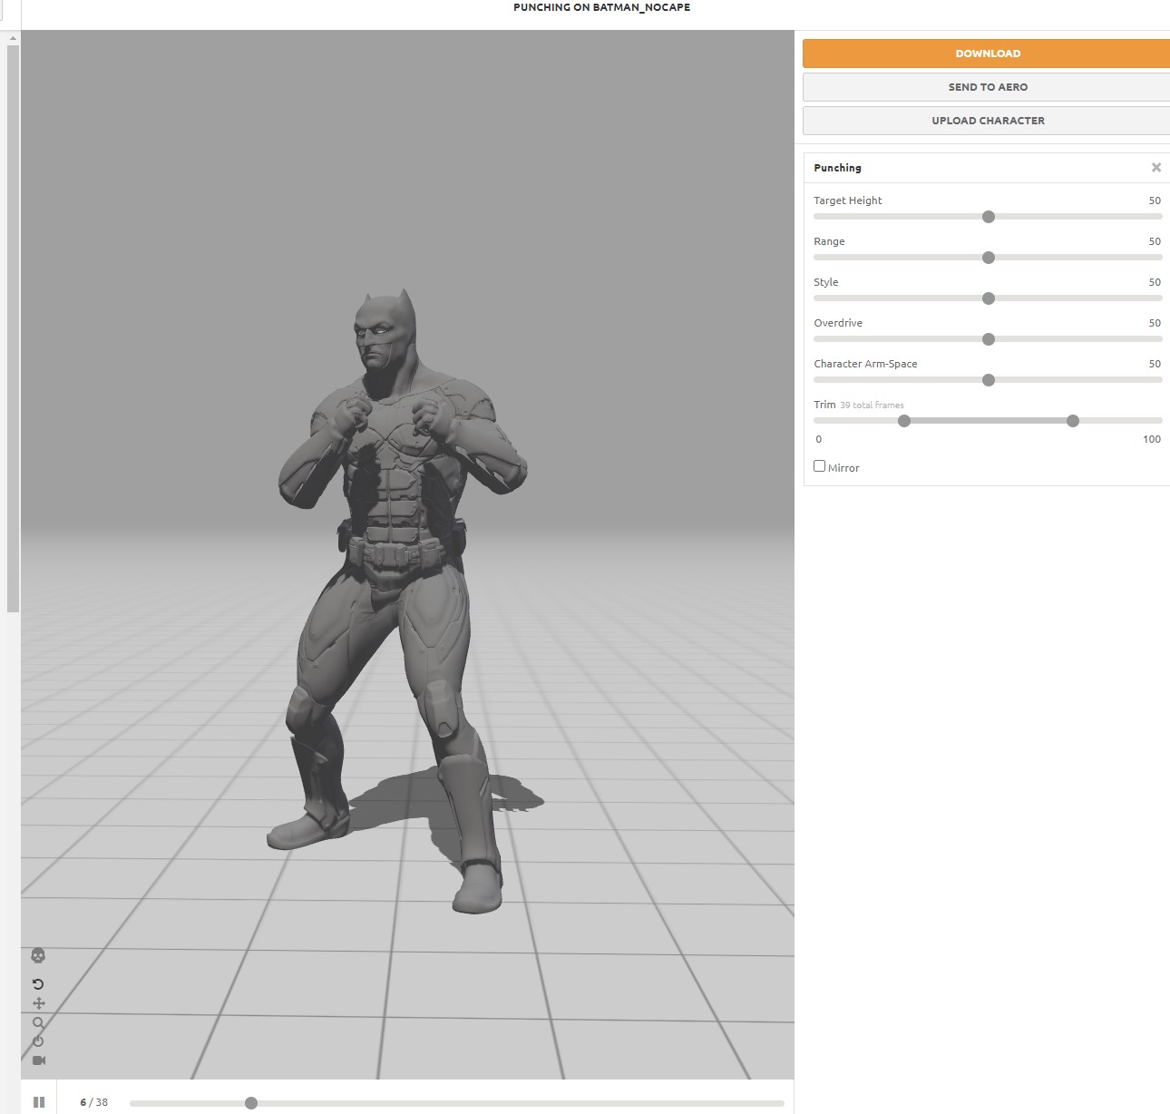Click the Overdrive slider handle
The image size is (1170, 1114).
[x=989, y=339]
